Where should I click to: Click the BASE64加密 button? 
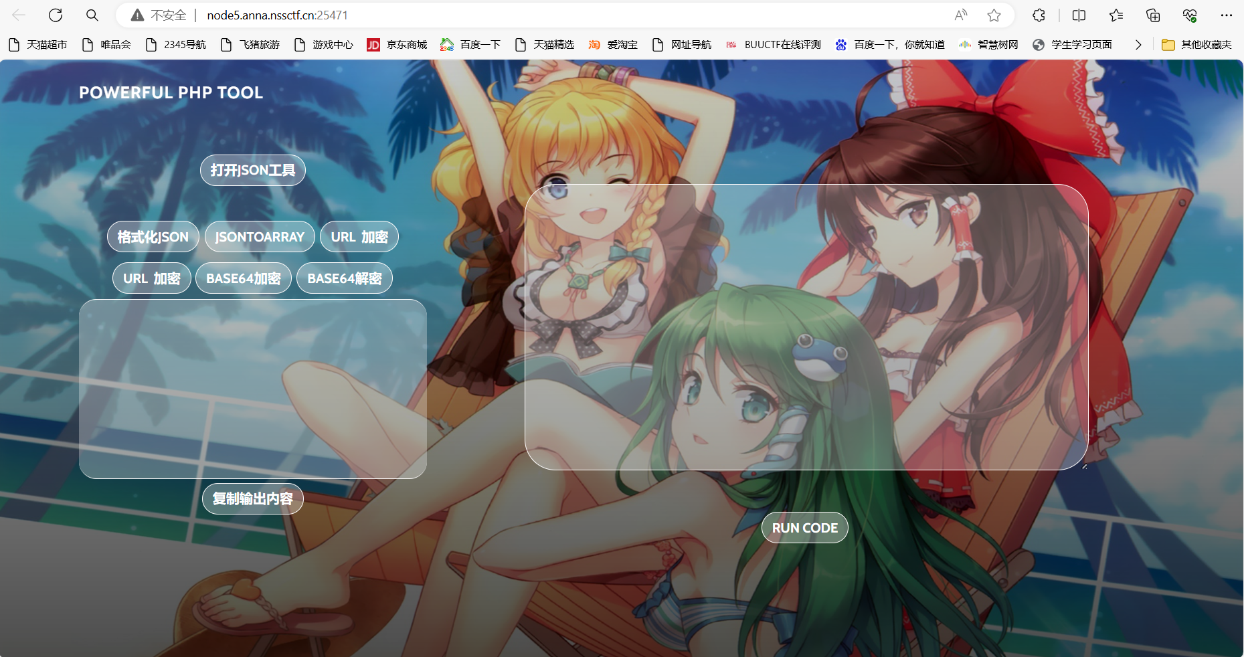[244, 278]
